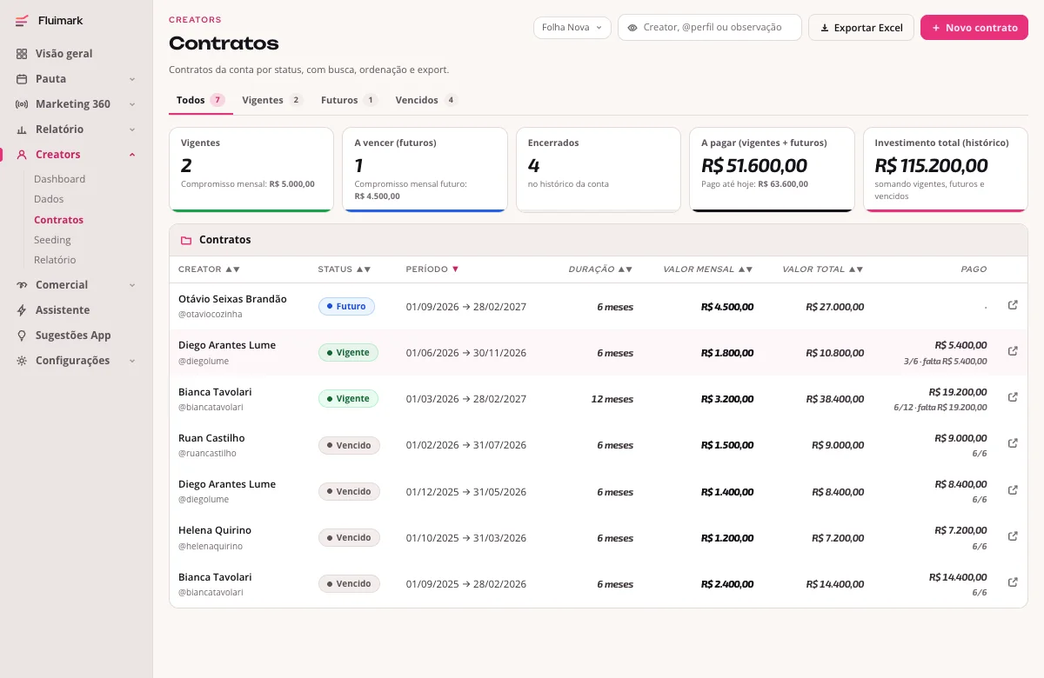Open Seeding under Creators
Viewport: 1044px width, 678px height.
pos(52,240)
